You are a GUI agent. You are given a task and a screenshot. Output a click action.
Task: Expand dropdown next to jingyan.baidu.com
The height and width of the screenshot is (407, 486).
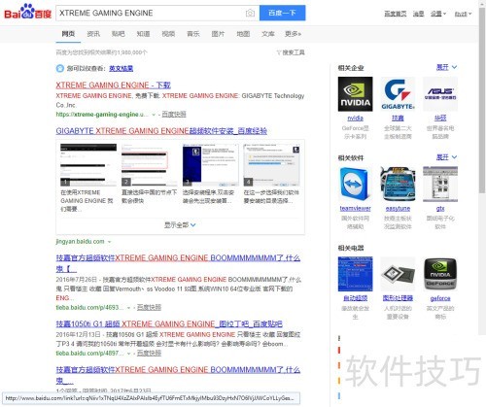[x=109, y=242]
